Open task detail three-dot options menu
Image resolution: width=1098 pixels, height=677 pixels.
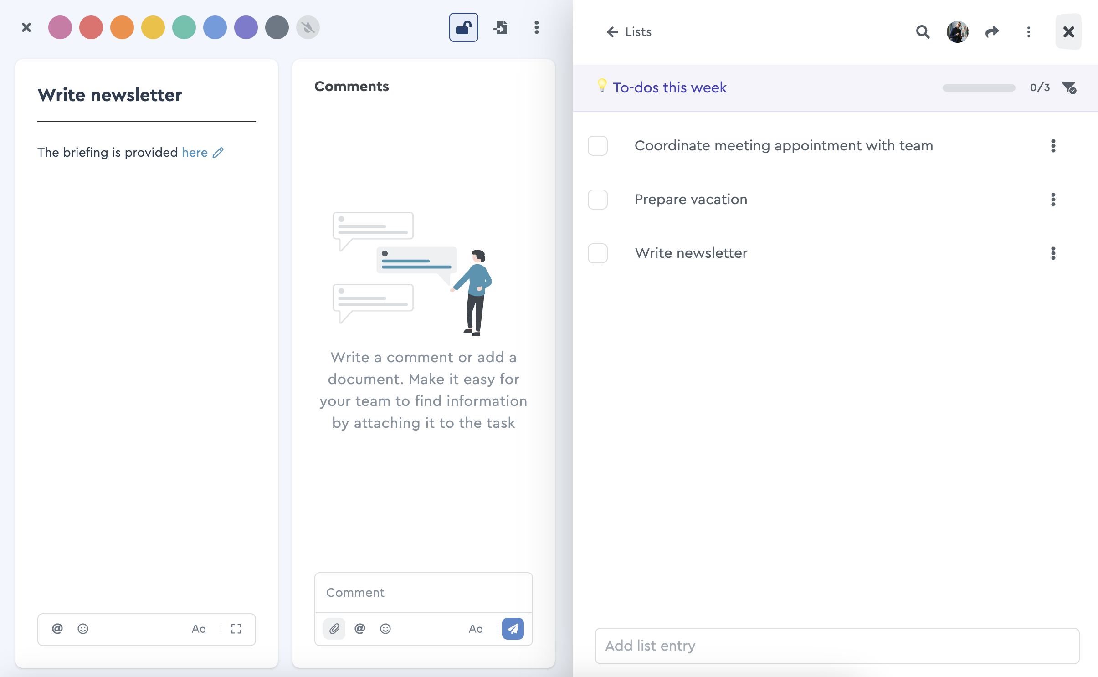(x=537, y=28)
